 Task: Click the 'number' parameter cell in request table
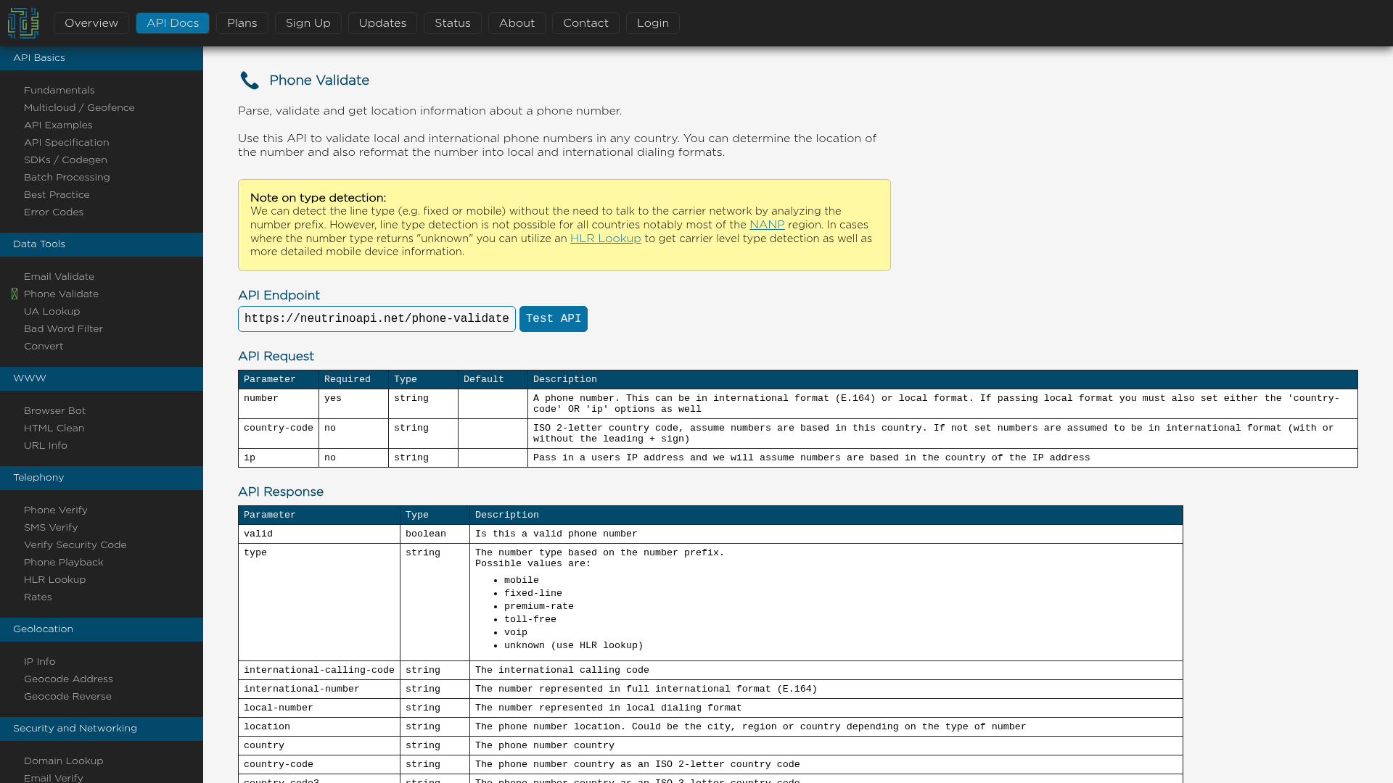pyautogui.click(x=279, y=404)
